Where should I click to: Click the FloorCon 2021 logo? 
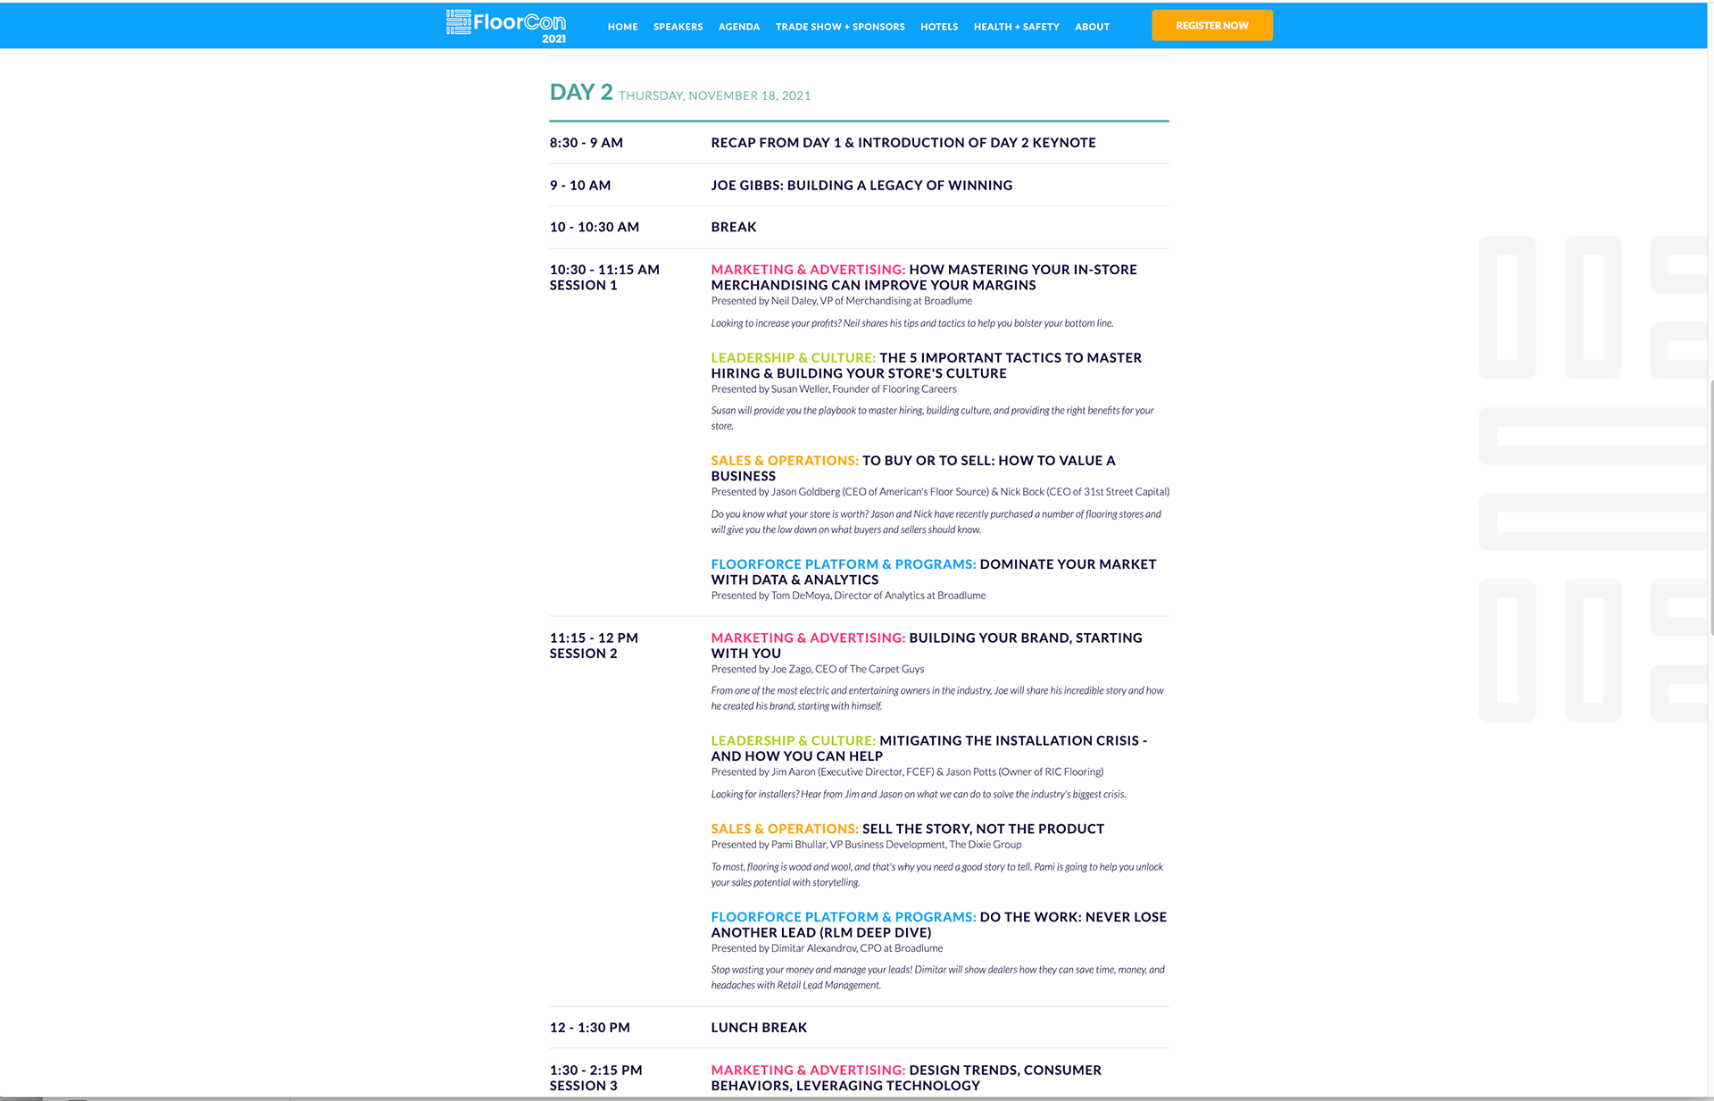coord(506,26)
